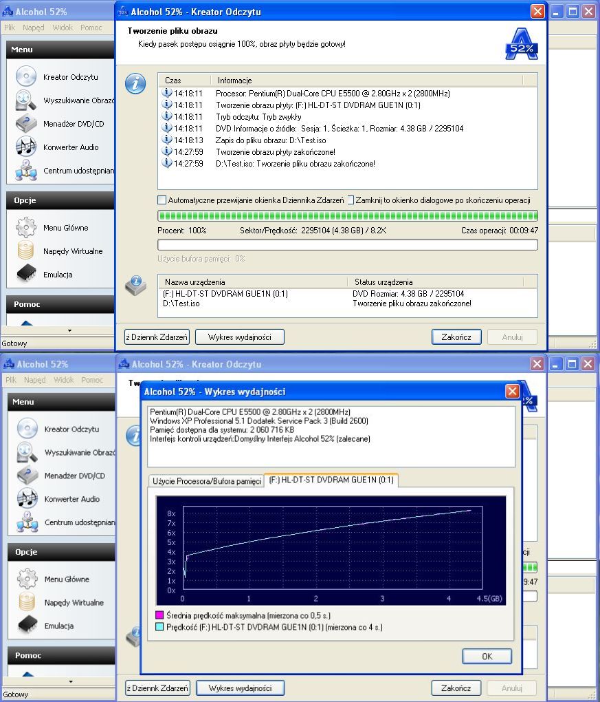Launch Konwerter Audio icon in upper window

[x=26, y=147]
